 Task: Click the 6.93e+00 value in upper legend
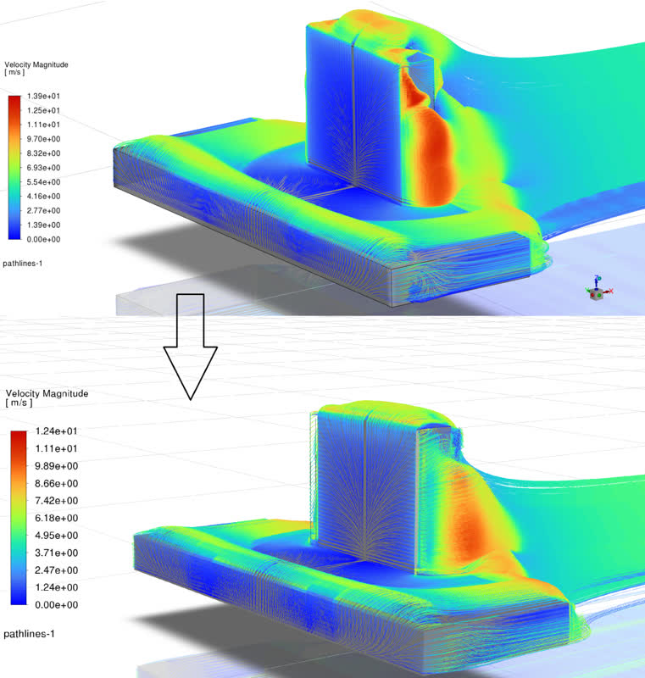point(44,168)
